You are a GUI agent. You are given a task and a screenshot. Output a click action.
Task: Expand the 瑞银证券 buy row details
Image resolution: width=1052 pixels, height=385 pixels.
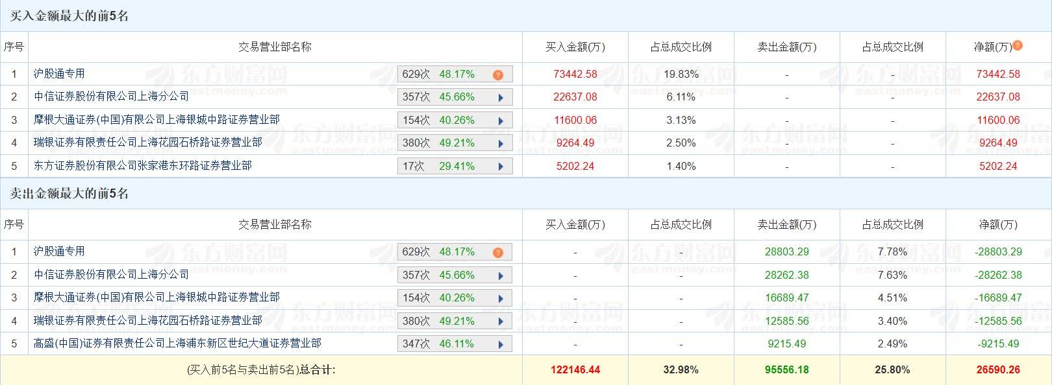point(500,143)
